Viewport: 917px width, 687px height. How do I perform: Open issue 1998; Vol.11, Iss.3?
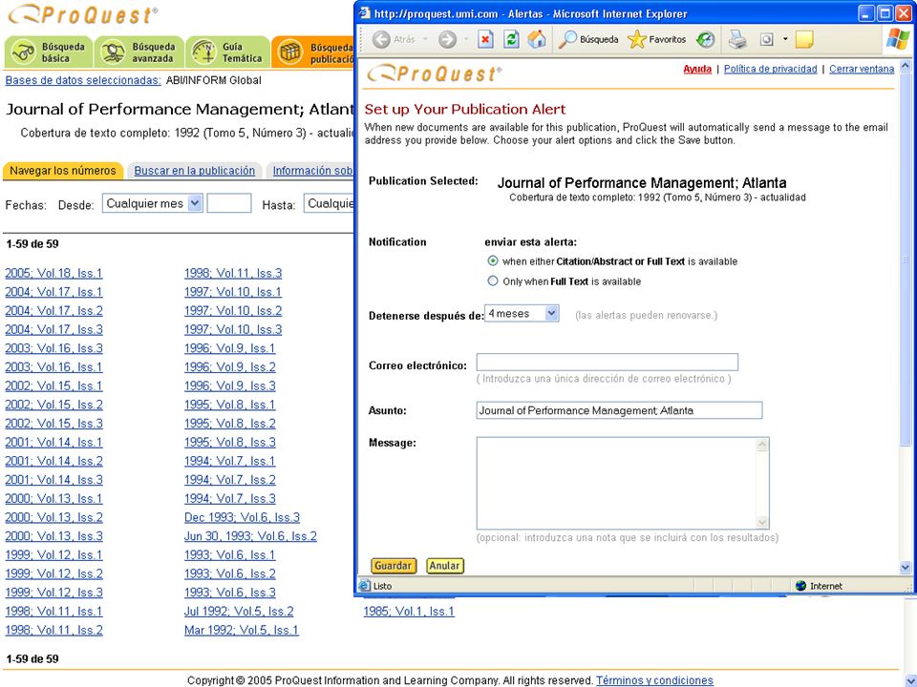tap(233, 273)
